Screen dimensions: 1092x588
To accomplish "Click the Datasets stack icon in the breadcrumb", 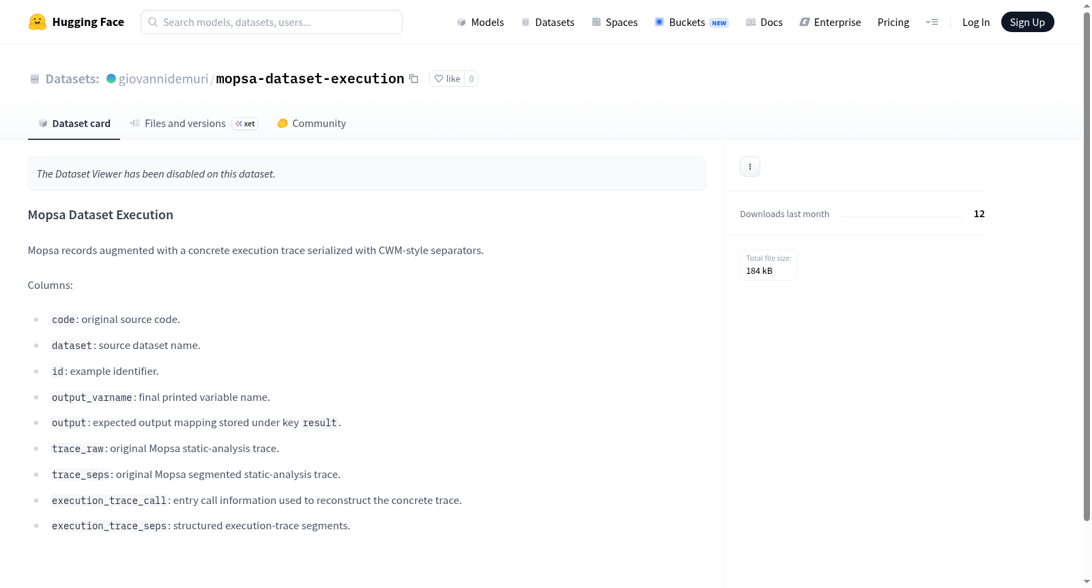I will (35, 79).
